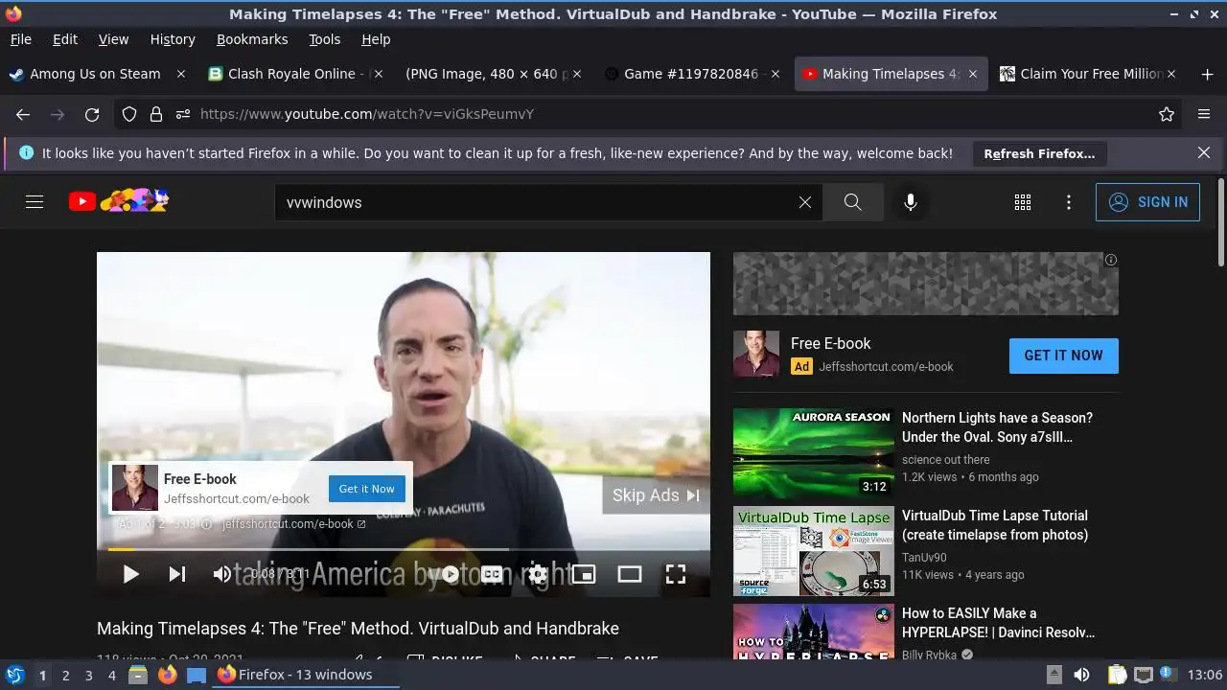Open the Bookmarks menu
This screenshot has height=690, width=1227.
tap(252, 39)
